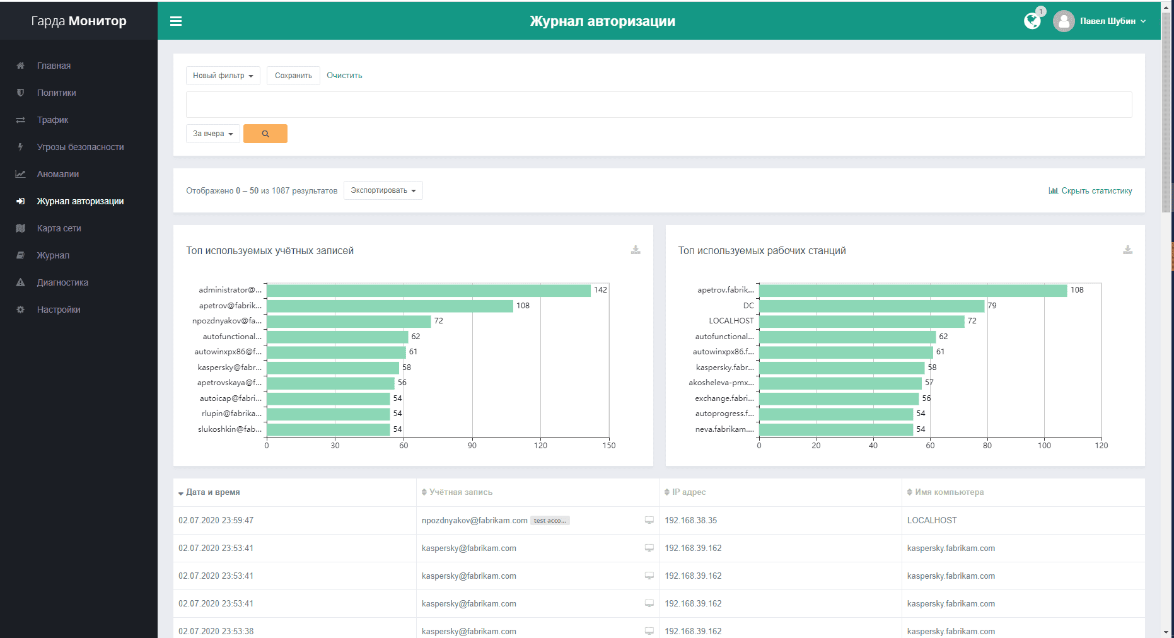
Task: Go to Карта сети menu item
Action: tap(59, 228)
